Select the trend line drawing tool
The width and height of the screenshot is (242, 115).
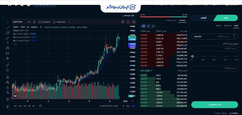point(8,28)
